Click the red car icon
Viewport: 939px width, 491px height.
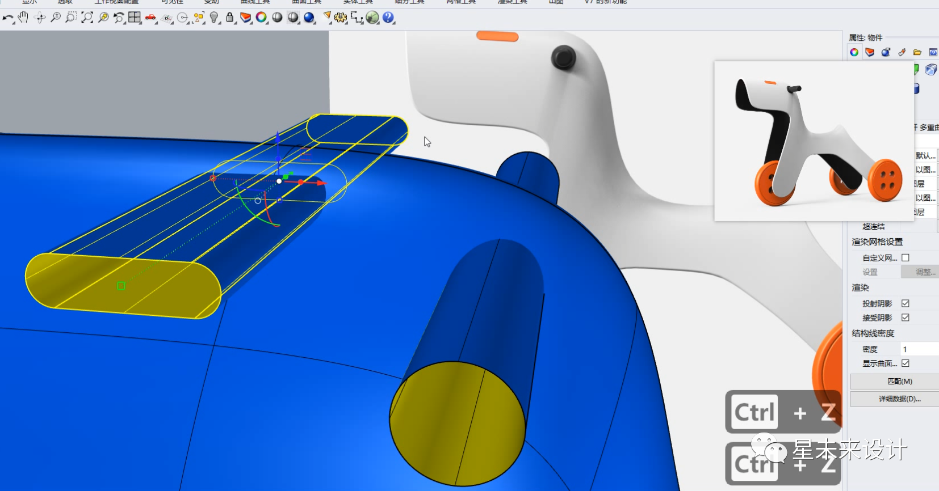coord(150,18)
